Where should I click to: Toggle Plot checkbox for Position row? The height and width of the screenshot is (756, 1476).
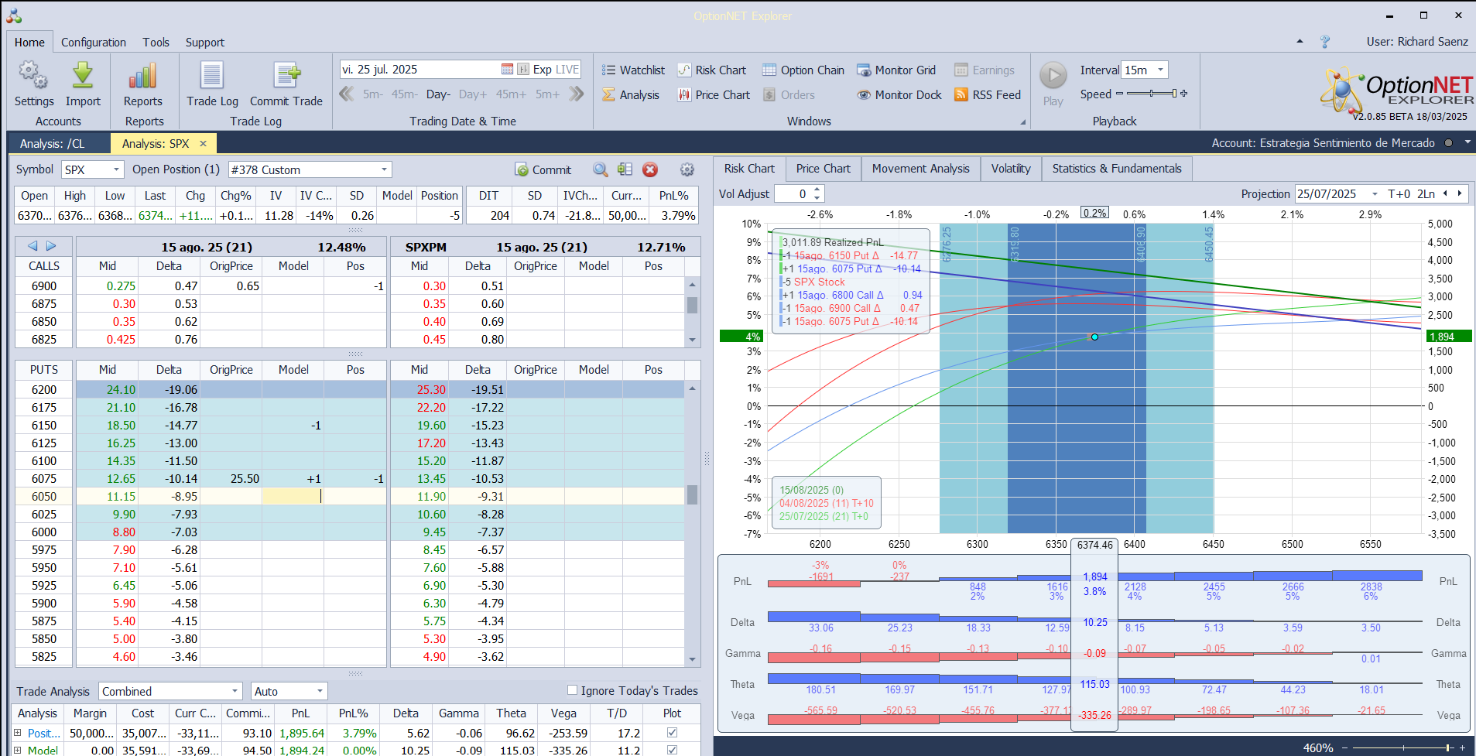[x=672, y=732]
